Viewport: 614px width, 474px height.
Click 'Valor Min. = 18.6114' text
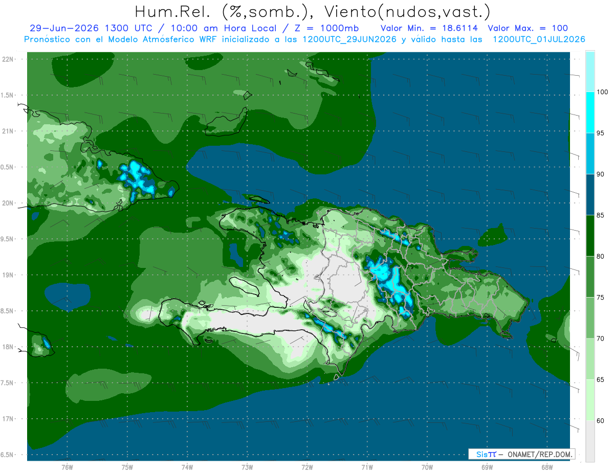(430, 29)
